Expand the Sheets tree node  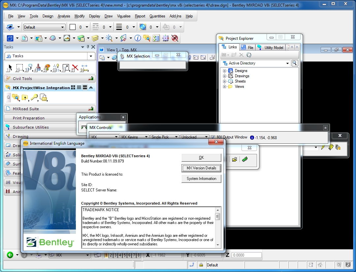pos(225,81)
